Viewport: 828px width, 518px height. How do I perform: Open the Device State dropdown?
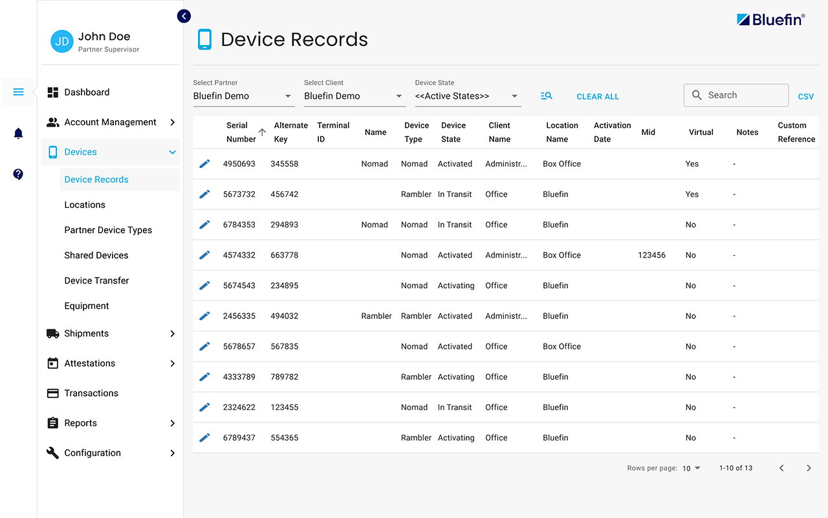[x=468, y=96]
